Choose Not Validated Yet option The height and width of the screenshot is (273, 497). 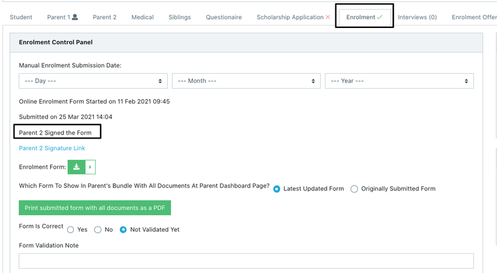[x=124, y=230]
